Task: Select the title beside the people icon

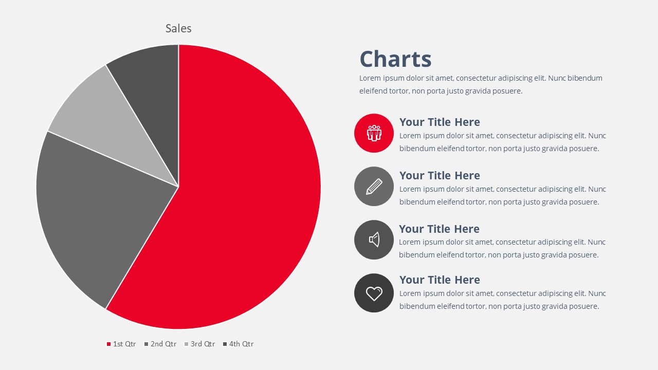Action: pos(440,122)
